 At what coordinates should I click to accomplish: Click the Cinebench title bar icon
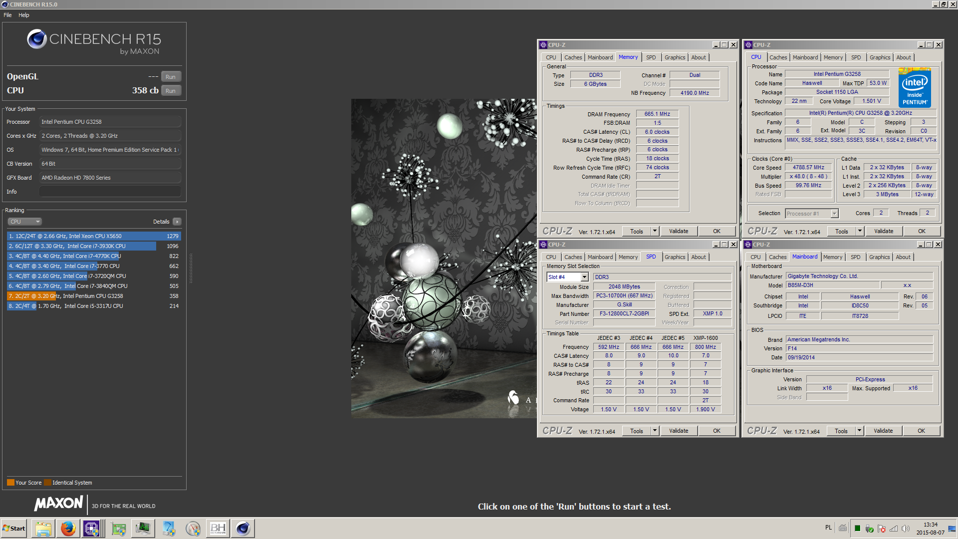[5, 4]
